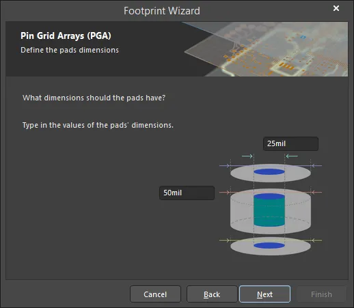Click the pink mid-layer dimension line
The image size is (354, 308).
coord(271,193)
